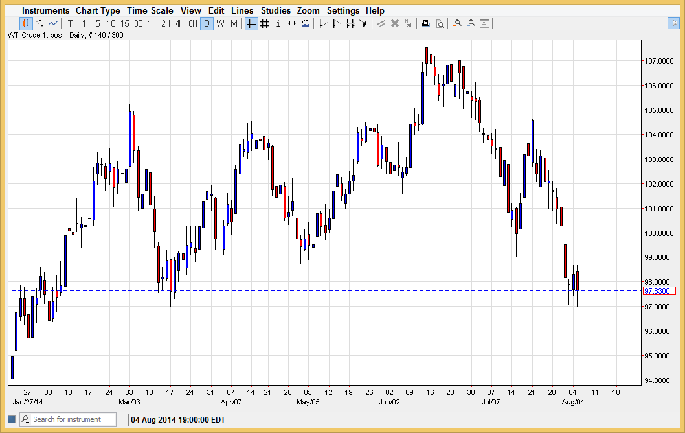Click the print chart icon
This screenshot has width=685, height=433.
click(425, 23)
